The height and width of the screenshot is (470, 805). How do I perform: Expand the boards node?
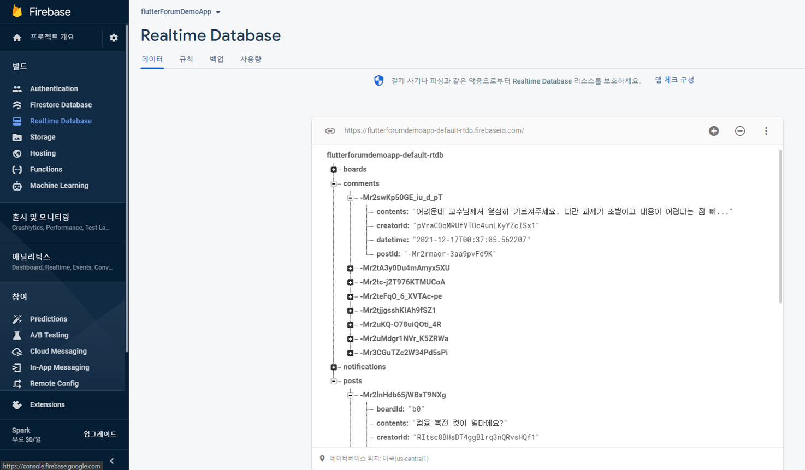click(x=334, y=170)
